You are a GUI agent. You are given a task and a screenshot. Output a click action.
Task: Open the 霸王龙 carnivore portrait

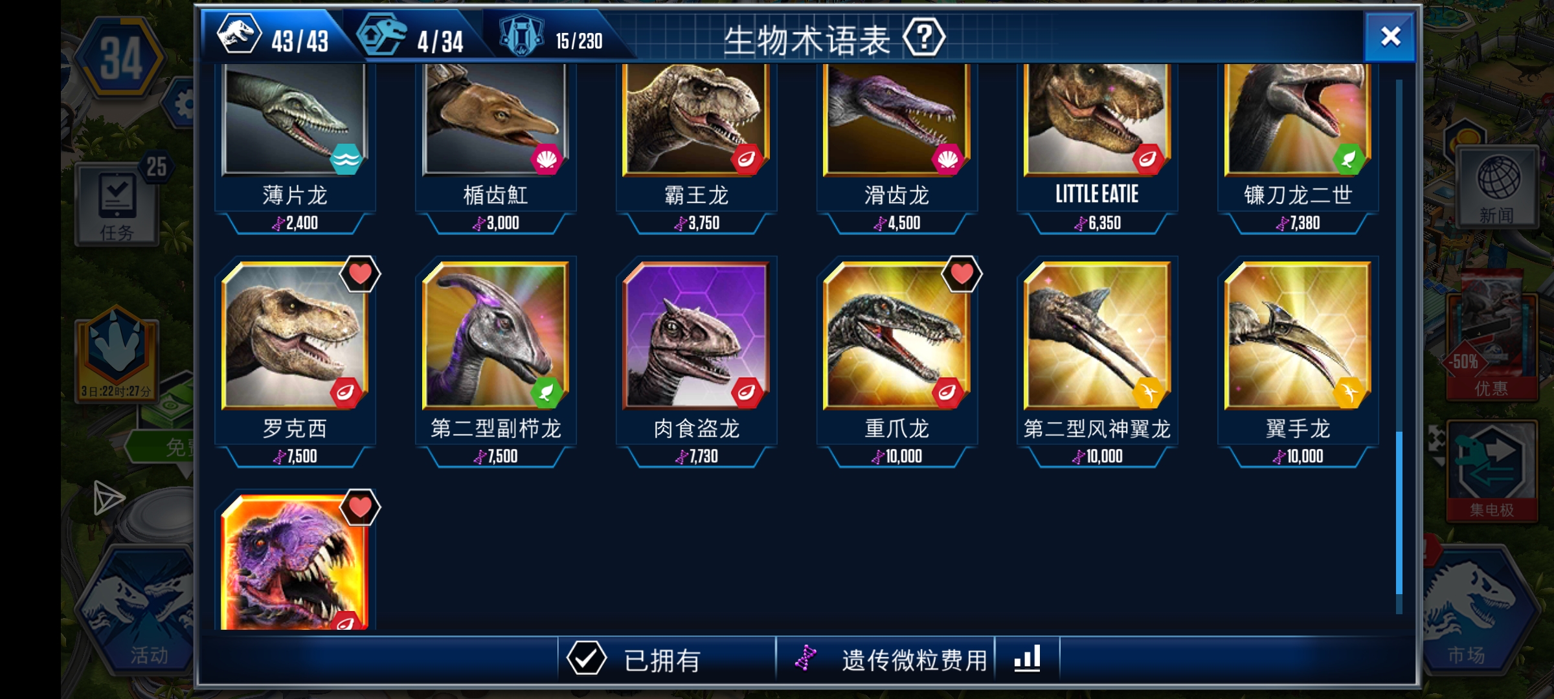696,119
